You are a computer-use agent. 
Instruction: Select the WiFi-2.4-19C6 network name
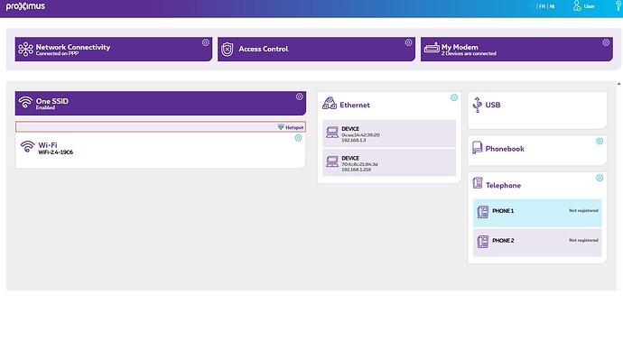(x=56, y=152)
